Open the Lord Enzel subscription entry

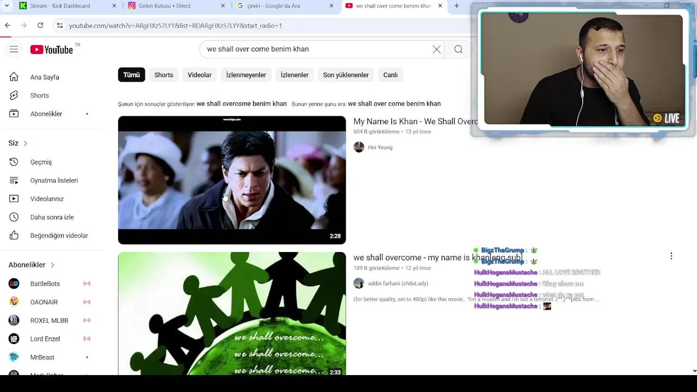click(x=50, y=339)
